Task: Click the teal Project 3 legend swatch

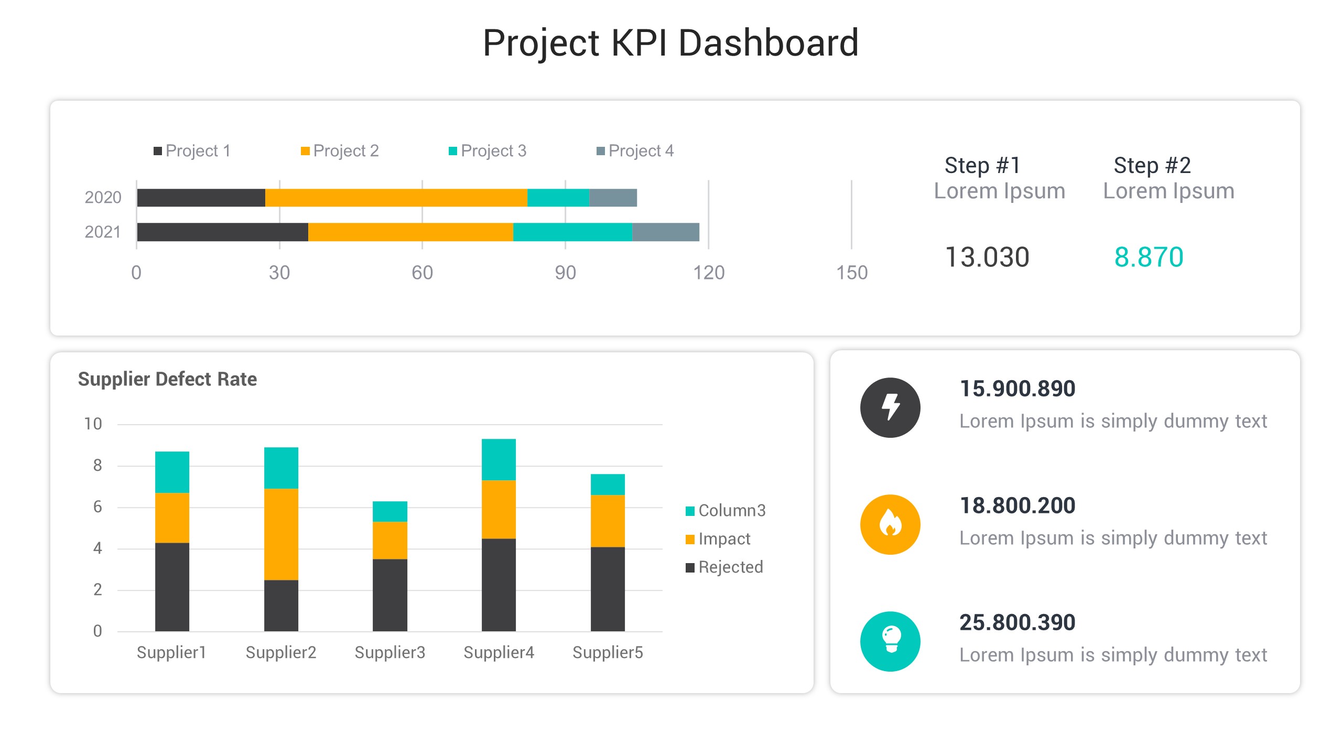Action: pyautogui.click(x=453, y=151)
